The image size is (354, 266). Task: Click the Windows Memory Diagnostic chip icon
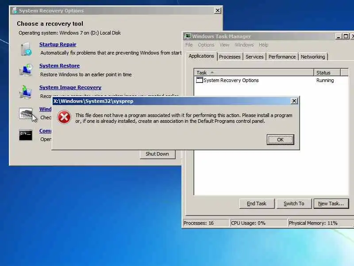(26, 113)
